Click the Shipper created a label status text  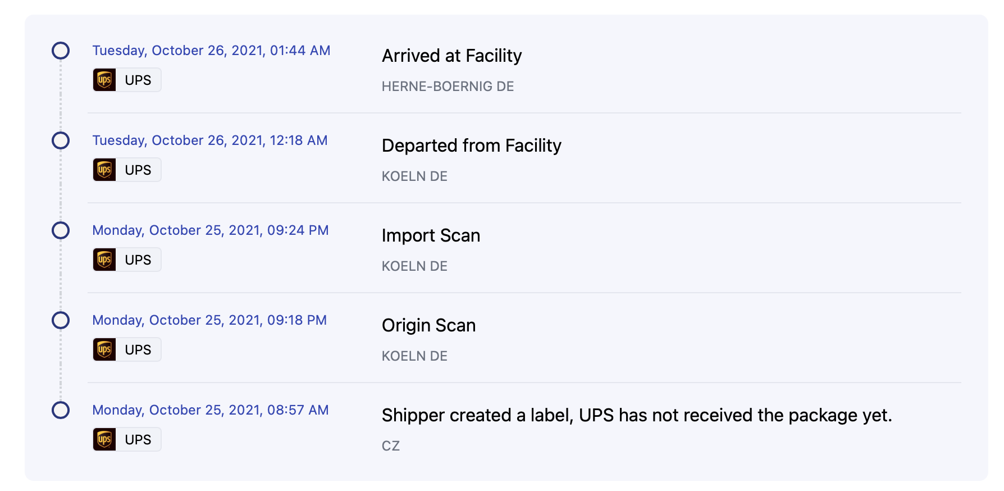[636, 415]
